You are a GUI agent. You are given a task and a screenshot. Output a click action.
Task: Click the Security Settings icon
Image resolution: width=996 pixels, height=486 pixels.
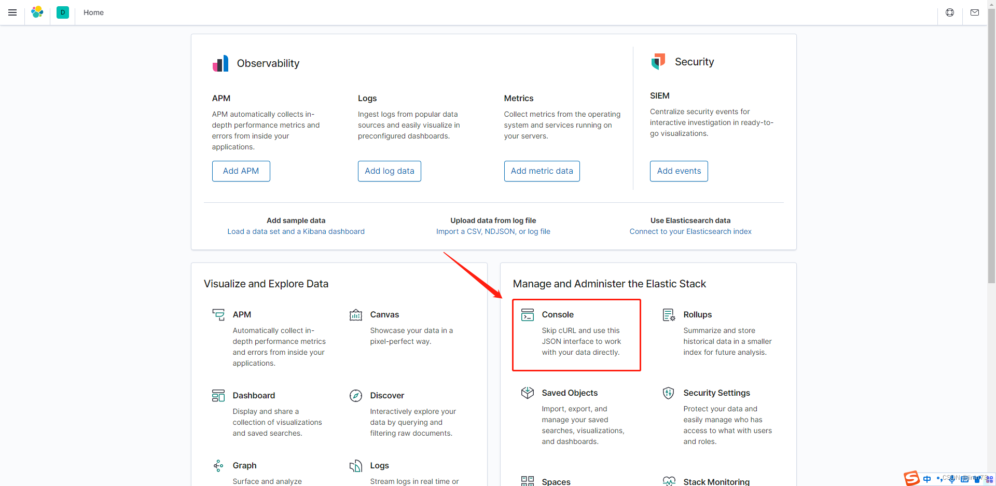pos(669,393)
